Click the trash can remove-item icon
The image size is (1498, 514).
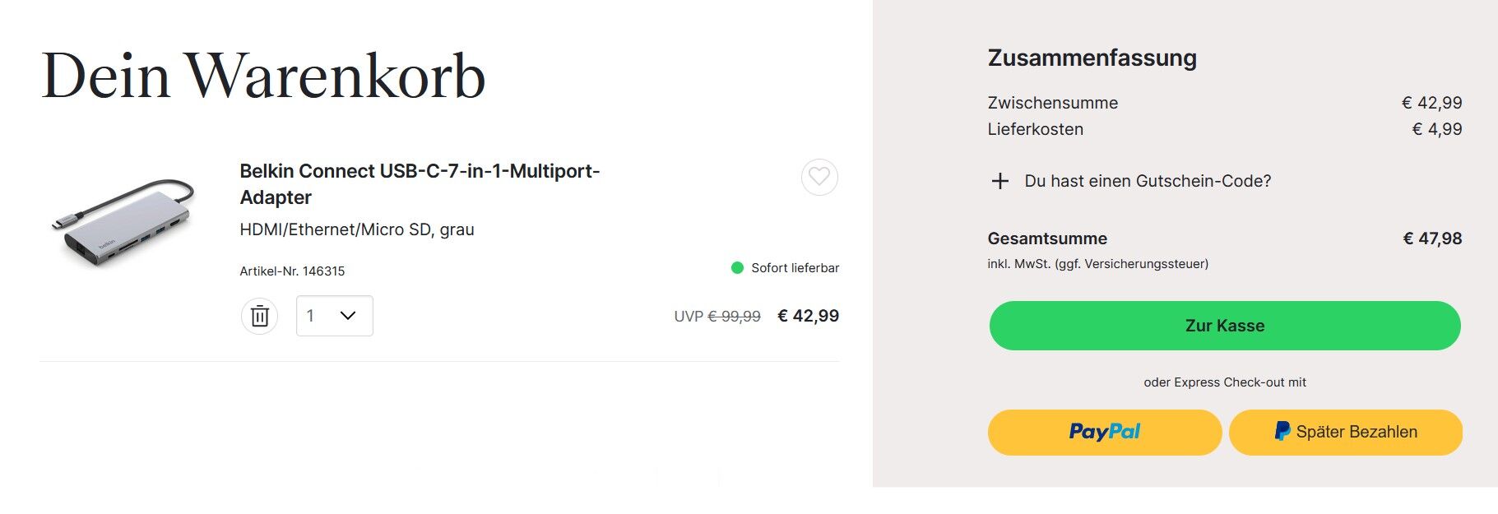[259, 316]
